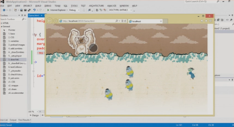234x127 pixels.
Task: Open the Undo history dropdown arrow
Action: [x=37, y=10]
